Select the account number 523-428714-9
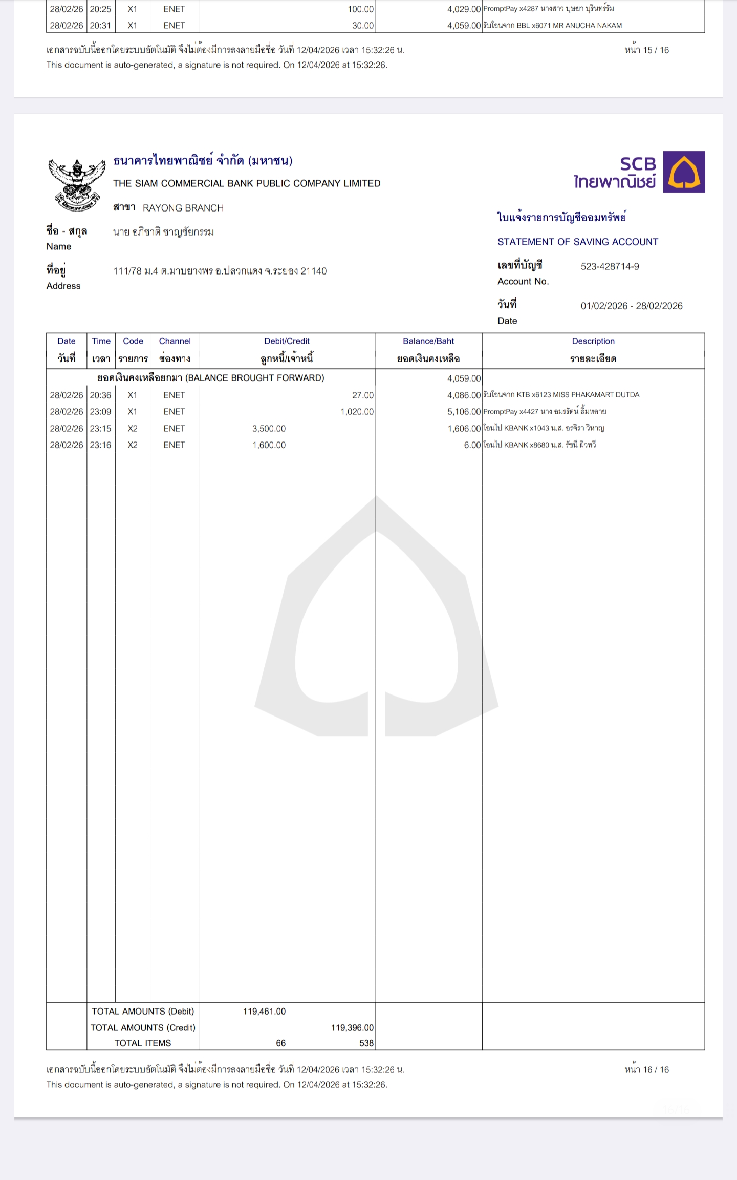Image resolution: width=737 pixels, height=1180 pixels. click(x=610, y=266)
